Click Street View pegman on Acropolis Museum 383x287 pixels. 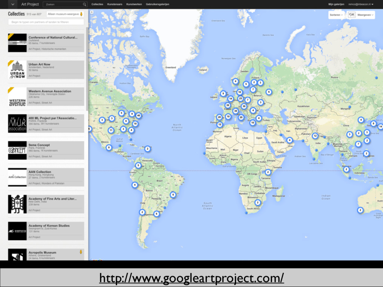(x=81, y=252)
